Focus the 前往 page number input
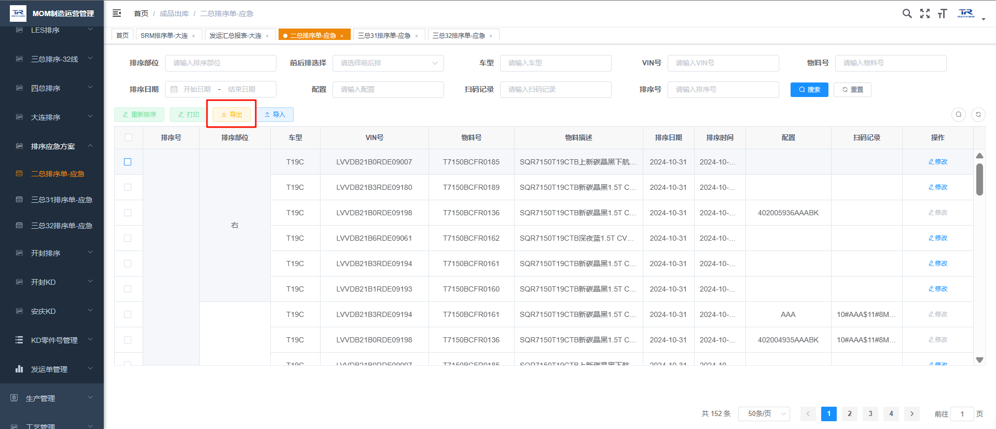This screenshot has height=429, width=996. point(962,414)
